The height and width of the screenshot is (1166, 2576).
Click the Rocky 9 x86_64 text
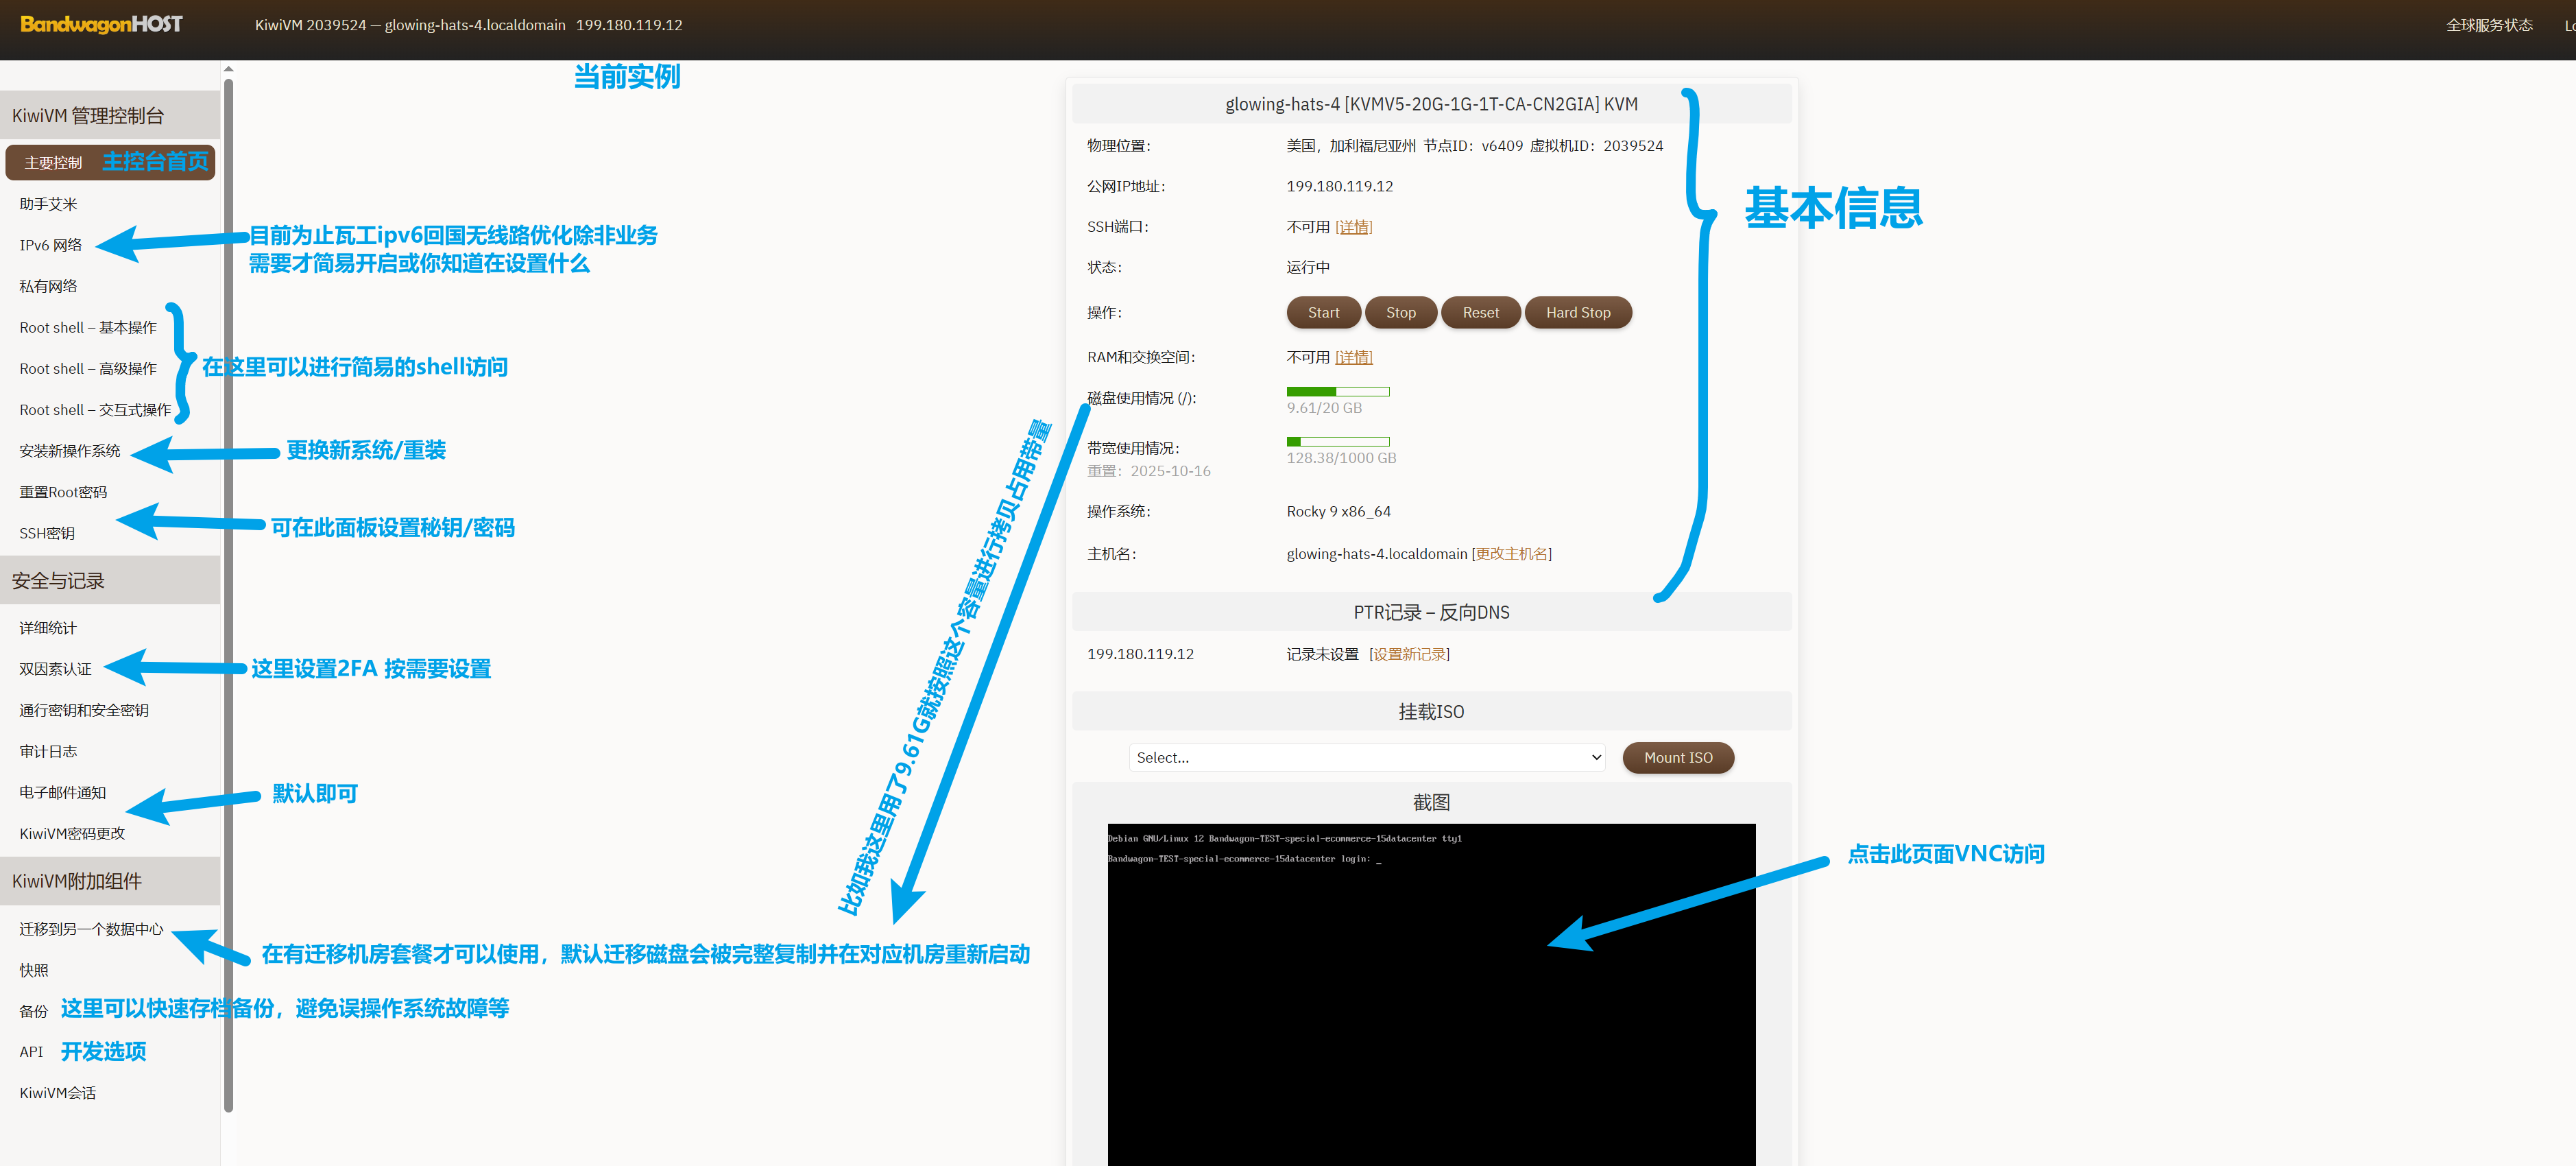1338,511
